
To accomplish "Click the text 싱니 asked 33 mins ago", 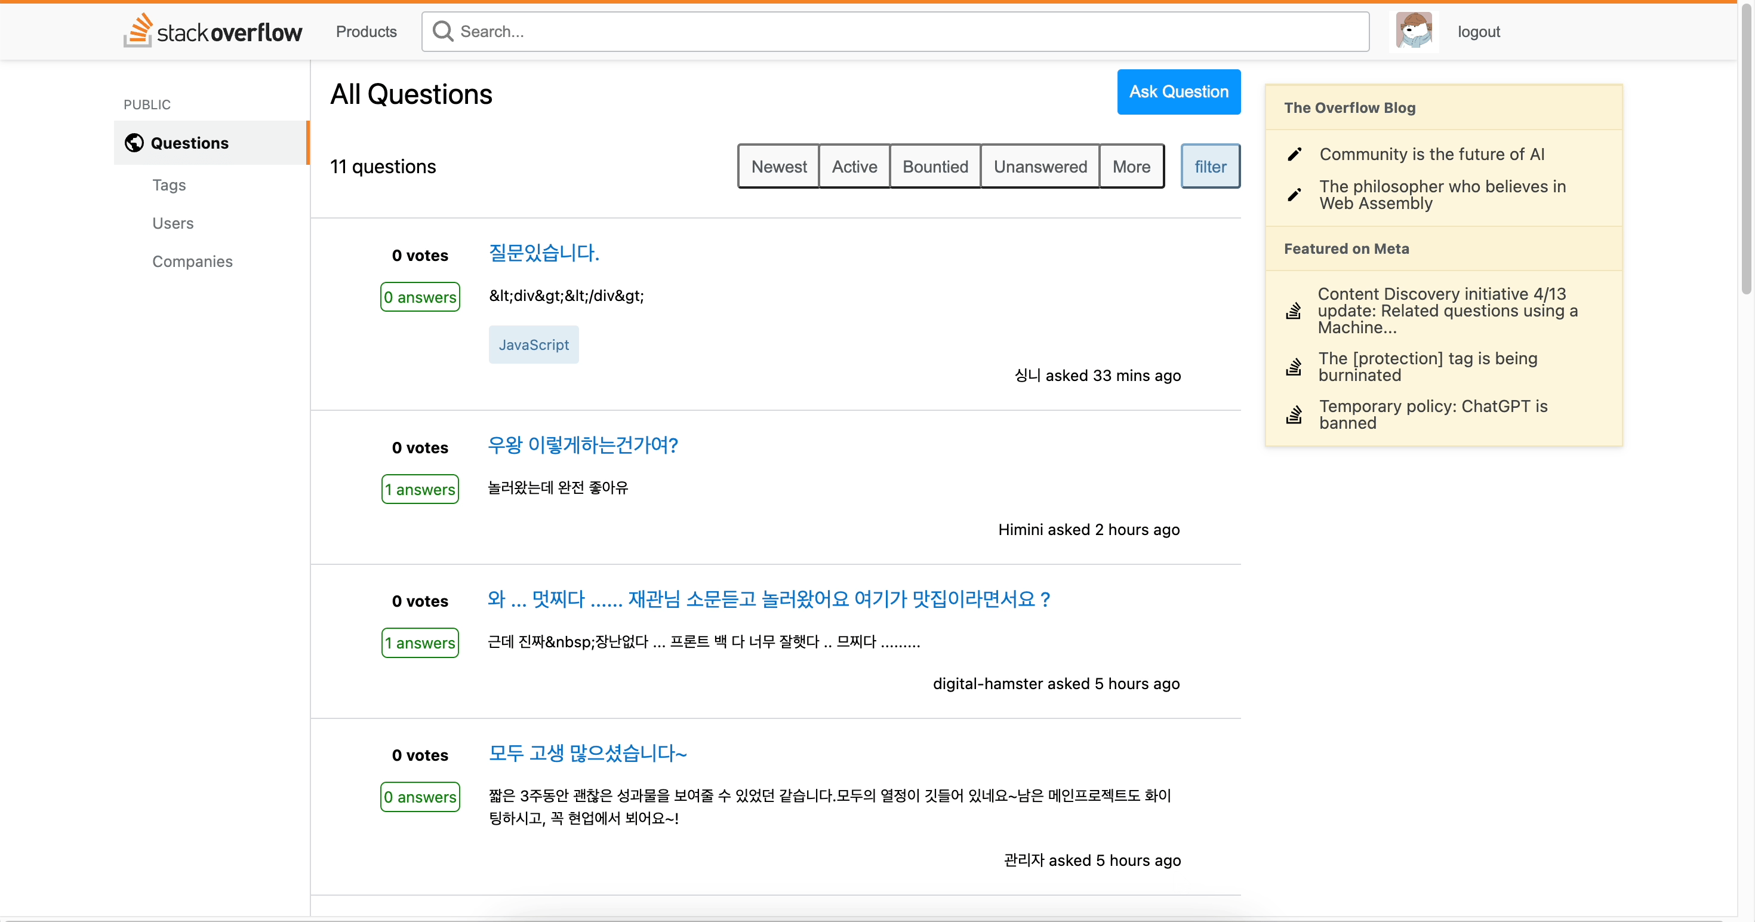I will [1098, 376].
